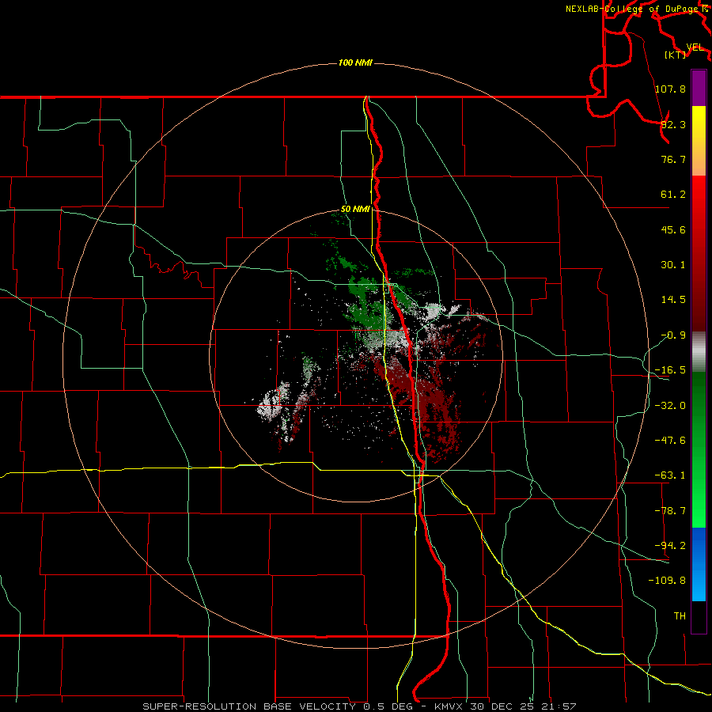This screenshot has width=712, height=712.
Task: Click the purple segment of the color bar
Action: (x=699, y=88)
